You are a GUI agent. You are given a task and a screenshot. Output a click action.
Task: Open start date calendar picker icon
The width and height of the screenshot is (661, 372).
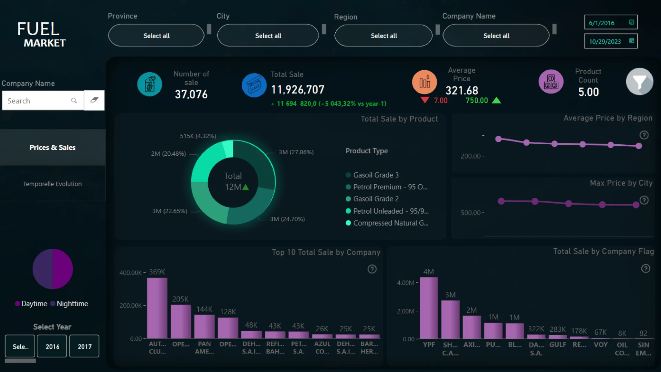tap(631, 22)
